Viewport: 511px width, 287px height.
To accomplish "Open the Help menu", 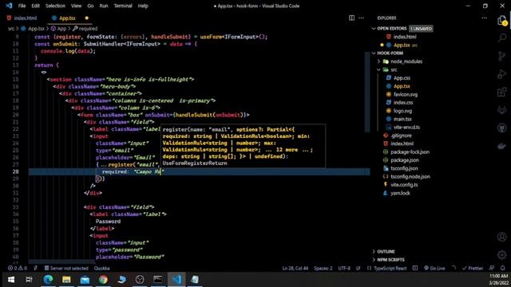I will click(x=143, y=6).
